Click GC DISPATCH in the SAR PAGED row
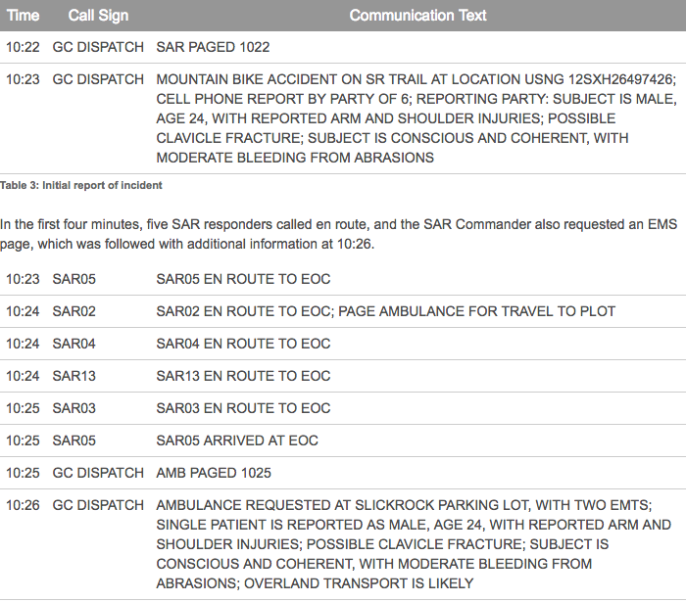This screenshot has height=602, width=686. pyautogui.click(x=98, y=47)
